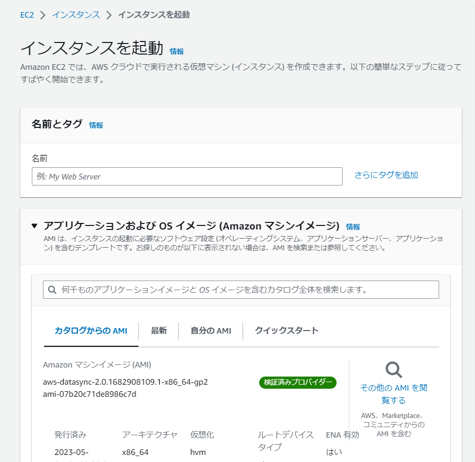Click the 仮想化 column label
Image resolution: width=475 pixels, height=462 pixels.
pyautogui.click(x=202, y=435)
